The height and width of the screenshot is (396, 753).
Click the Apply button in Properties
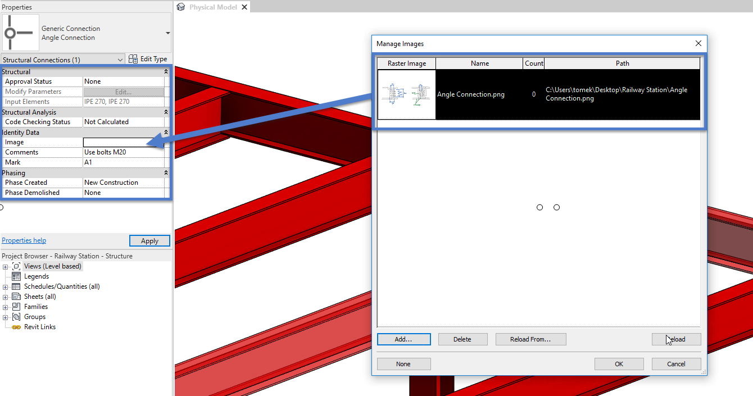pos(149,241)
